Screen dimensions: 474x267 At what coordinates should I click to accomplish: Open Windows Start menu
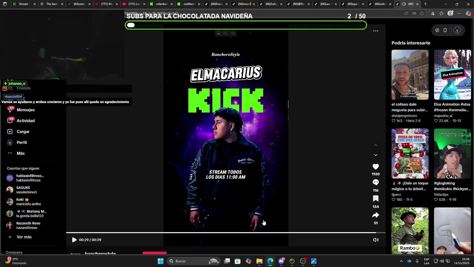tap(160, 261)
